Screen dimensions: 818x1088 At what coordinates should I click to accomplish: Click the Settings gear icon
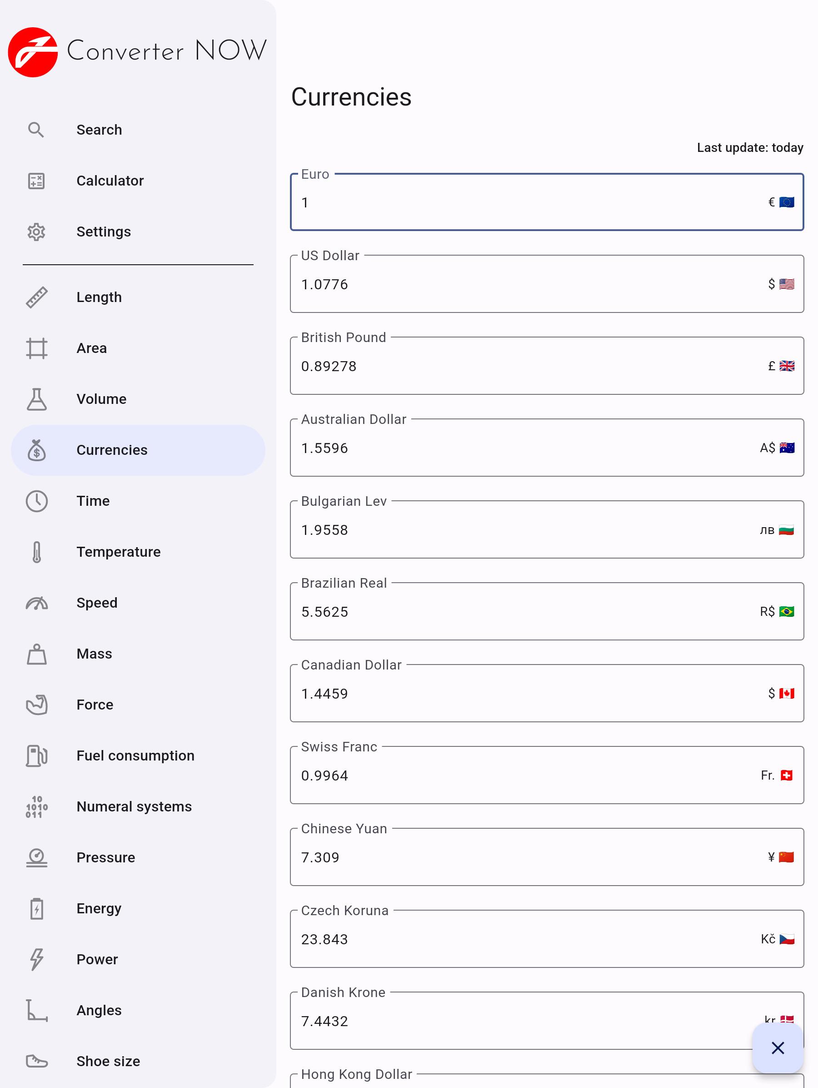pyautogui.click(x=36, y=232)
